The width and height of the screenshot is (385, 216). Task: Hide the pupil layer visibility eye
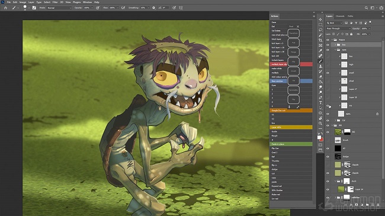[x=328, y=73]
